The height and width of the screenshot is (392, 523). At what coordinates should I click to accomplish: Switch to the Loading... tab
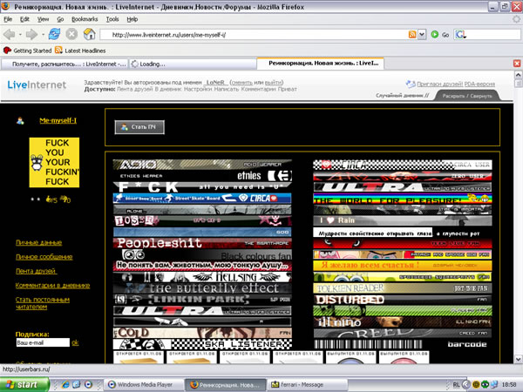click(192, 64)
